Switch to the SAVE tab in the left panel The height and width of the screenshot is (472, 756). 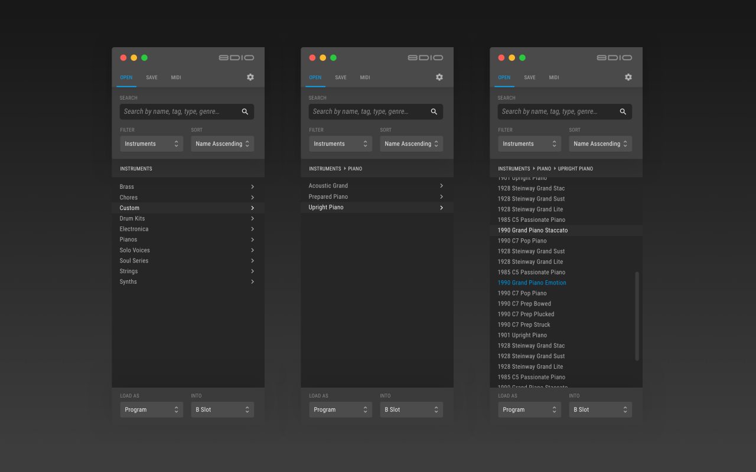[x=152, y=77]
